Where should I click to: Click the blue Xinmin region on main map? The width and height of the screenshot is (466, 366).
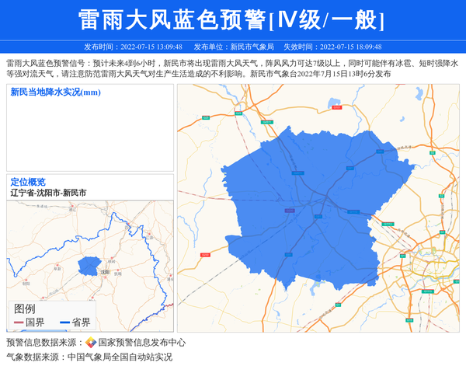[311, 202]
